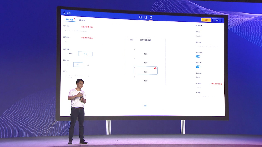
Task: Switch to tablet preview device icon
Action: coord(146,17)
